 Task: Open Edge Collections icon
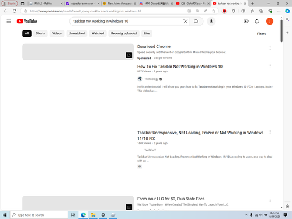tap(261, 11)
